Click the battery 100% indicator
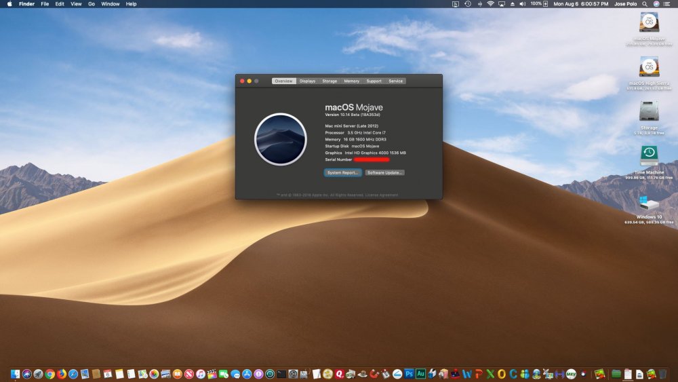 [539, 4]
